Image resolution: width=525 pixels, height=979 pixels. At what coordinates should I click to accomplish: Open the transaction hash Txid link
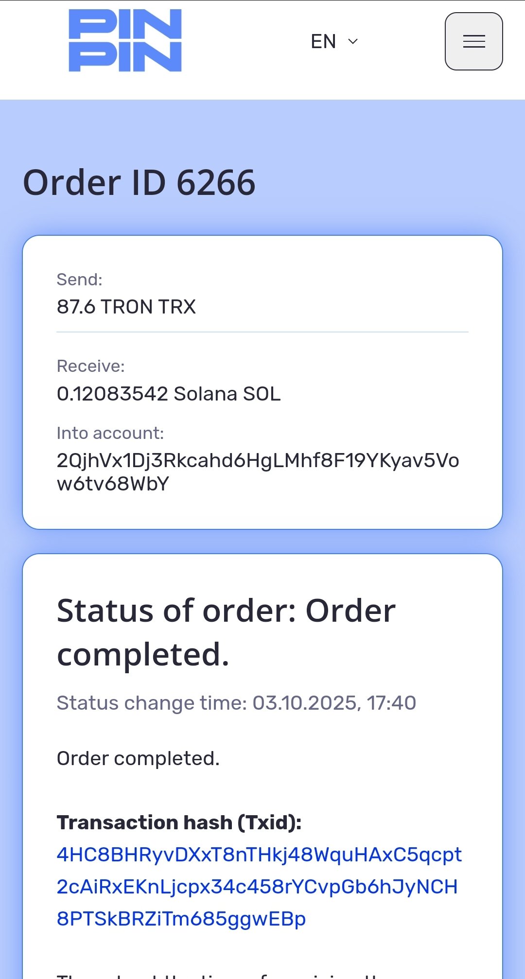click(x=258, y=886)
